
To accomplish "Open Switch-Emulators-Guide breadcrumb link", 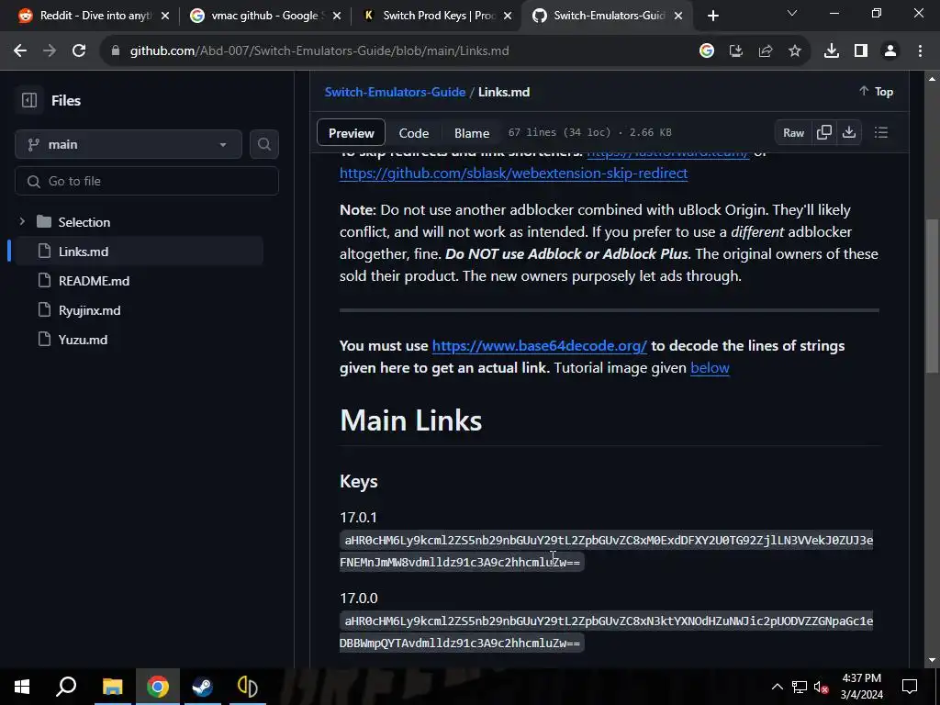I will [x=395, y=92].
